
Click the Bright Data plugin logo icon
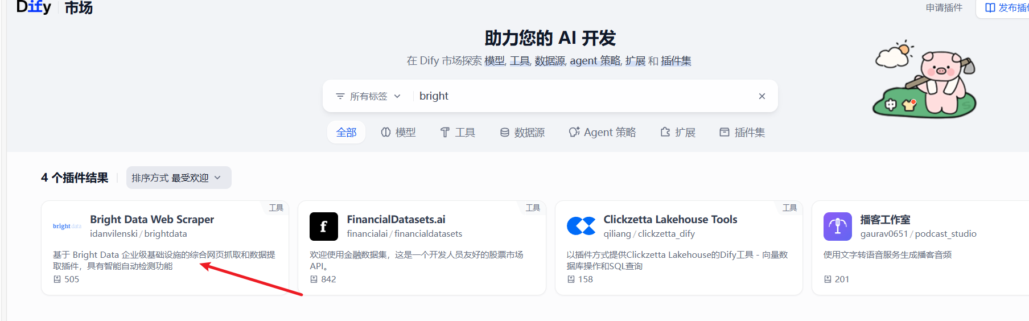[x=67, y=226]
